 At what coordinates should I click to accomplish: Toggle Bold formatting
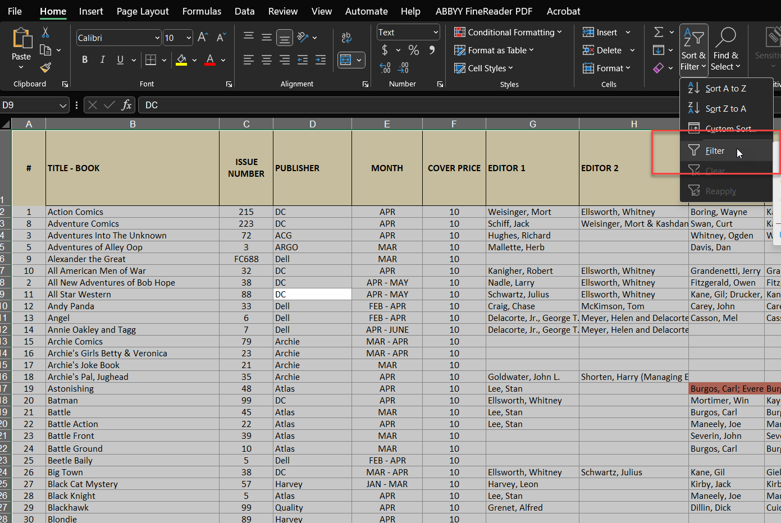(85, 59)
